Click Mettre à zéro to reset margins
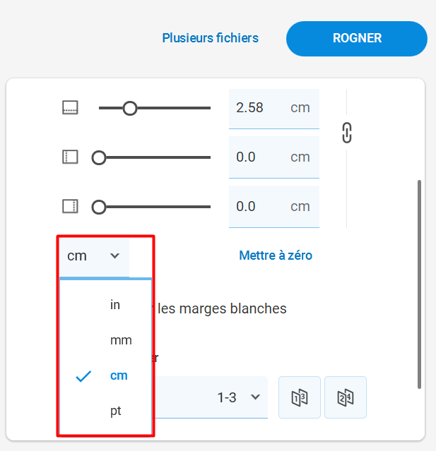436x451 pixels. pyautogui.click(x=276, y=255)
